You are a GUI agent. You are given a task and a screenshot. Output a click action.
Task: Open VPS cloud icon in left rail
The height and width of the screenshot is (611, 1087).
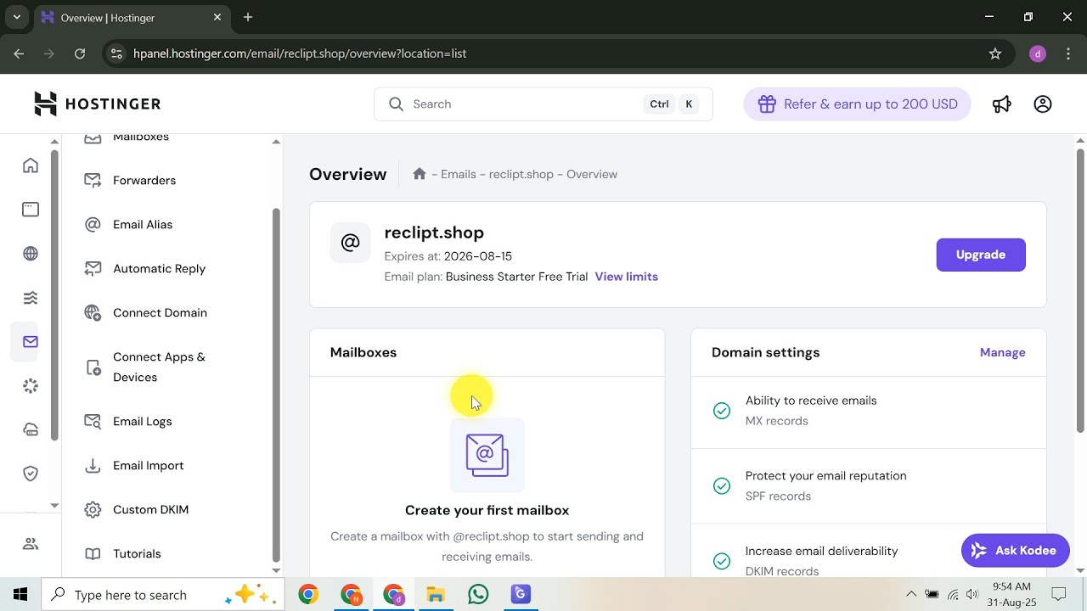coord(31,430)
